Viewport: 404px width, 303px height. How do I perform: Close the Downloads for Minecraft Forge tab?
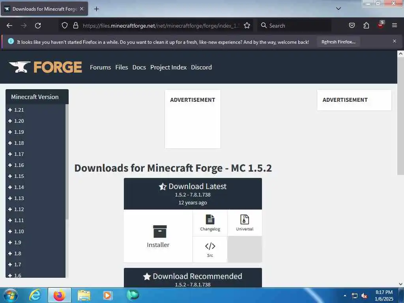tap(81, 9)
